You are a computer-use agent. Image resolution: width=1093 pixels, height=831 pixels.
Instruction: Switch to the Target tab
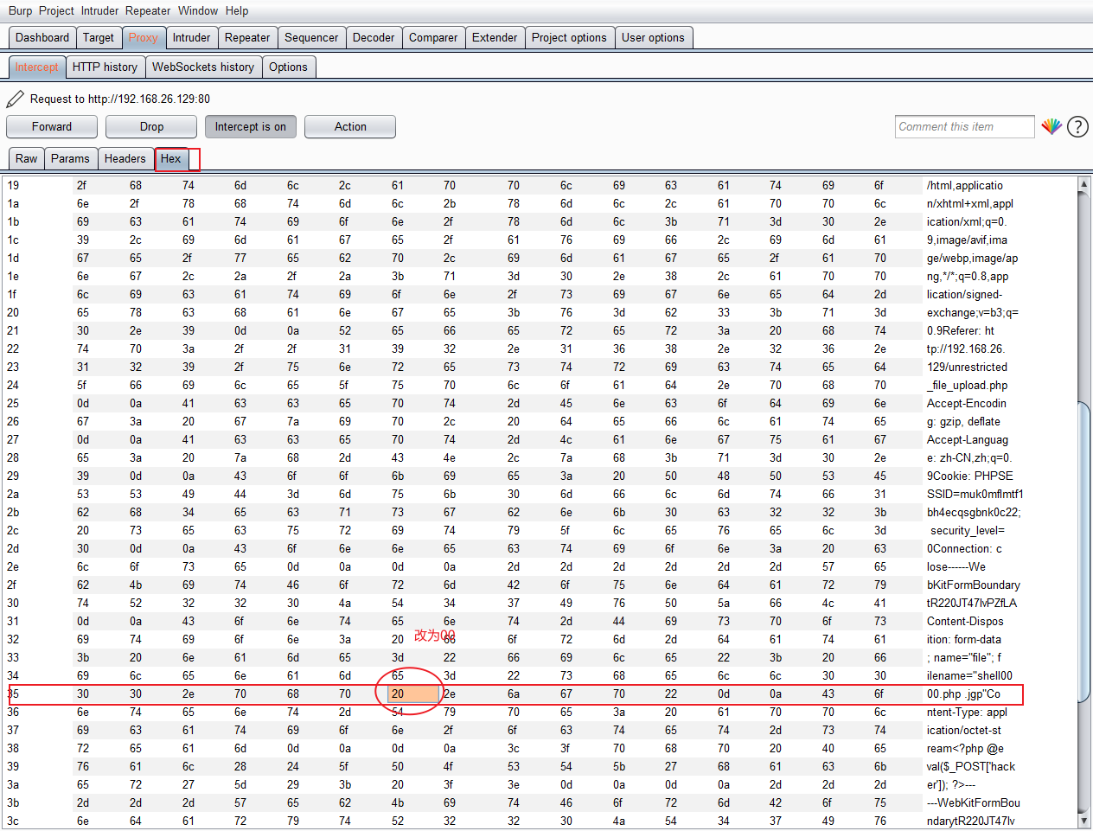coord(99,37)
